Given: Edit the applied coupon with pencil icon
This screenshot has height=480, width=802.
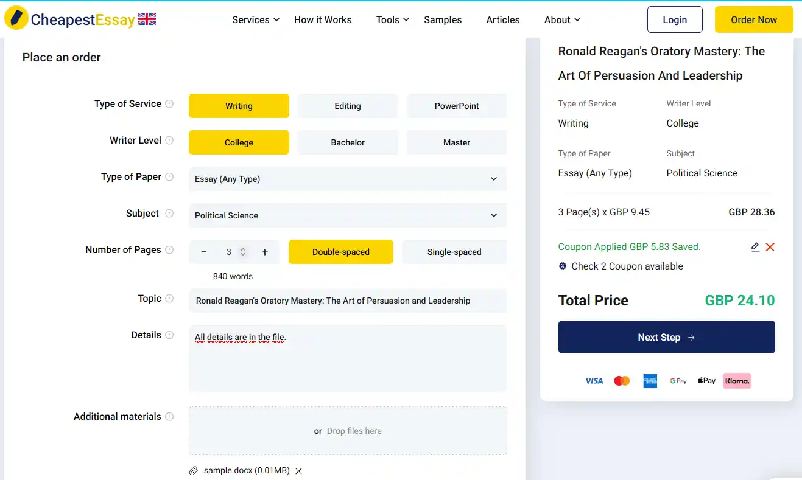Looking at the screenshot, I should pyautogui.click(x=755, y=247).
